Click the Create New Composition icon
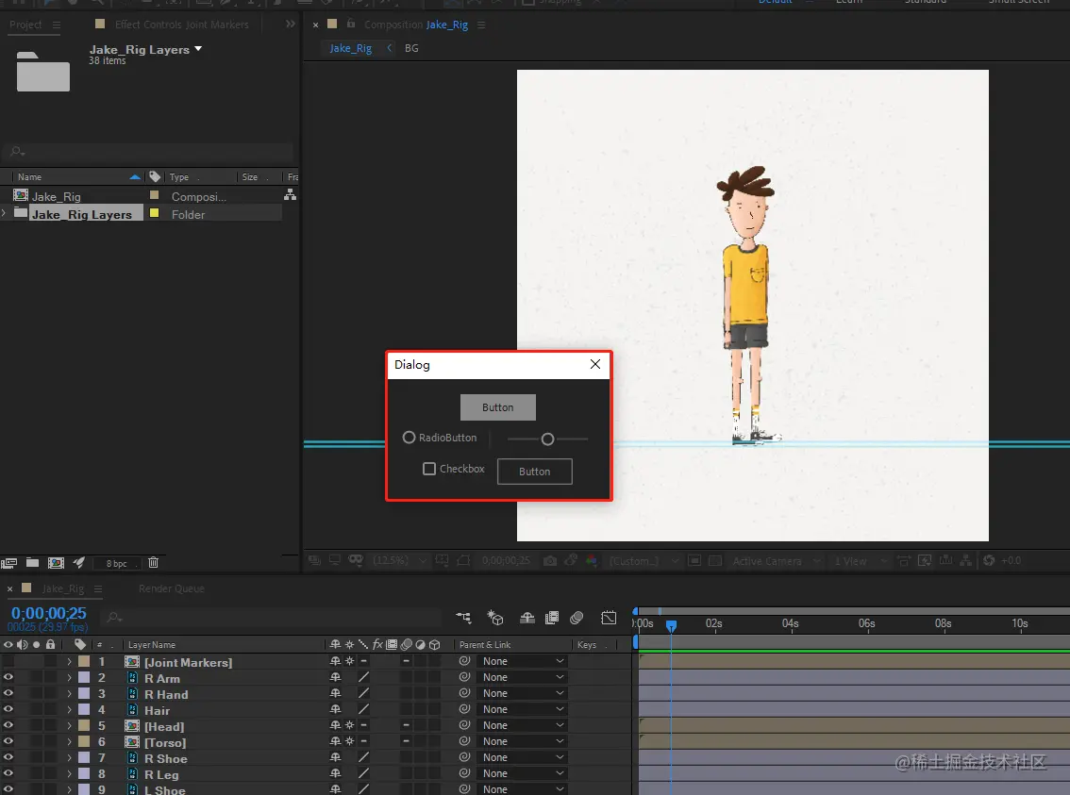This screenshot has height=795, width=1070. (x=56, y=563)
